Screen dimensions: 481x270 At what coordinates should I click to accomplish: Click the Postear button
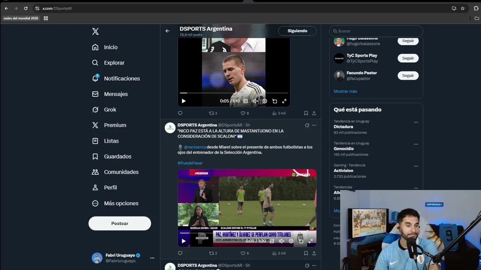[x=119, y=223]
